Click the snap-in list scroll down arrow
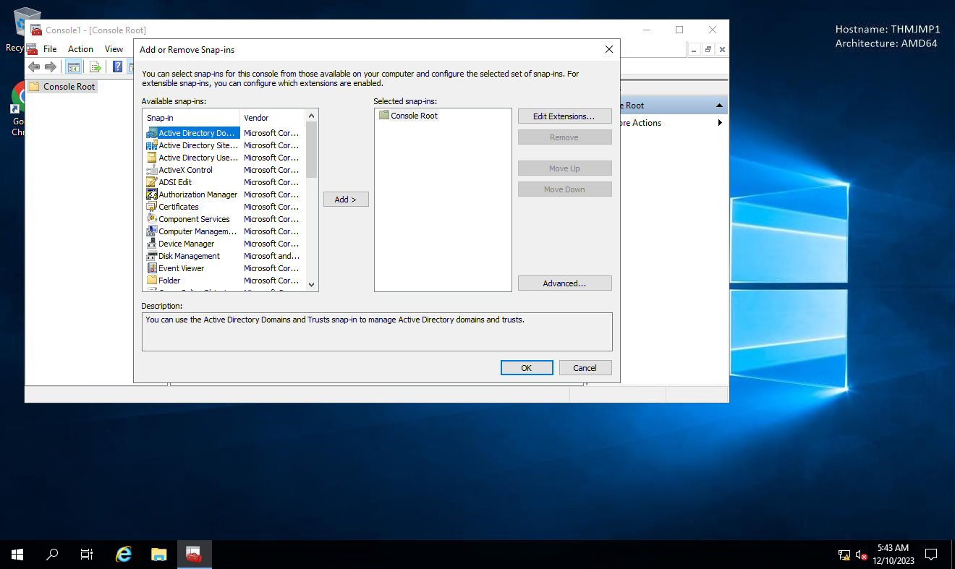Viewport: 955px width, 569px height. point(311,285)
